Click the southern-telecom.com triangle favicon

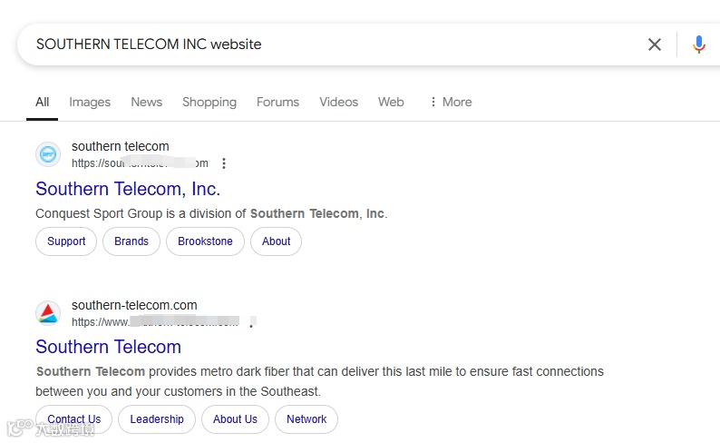tap(48, 313)
